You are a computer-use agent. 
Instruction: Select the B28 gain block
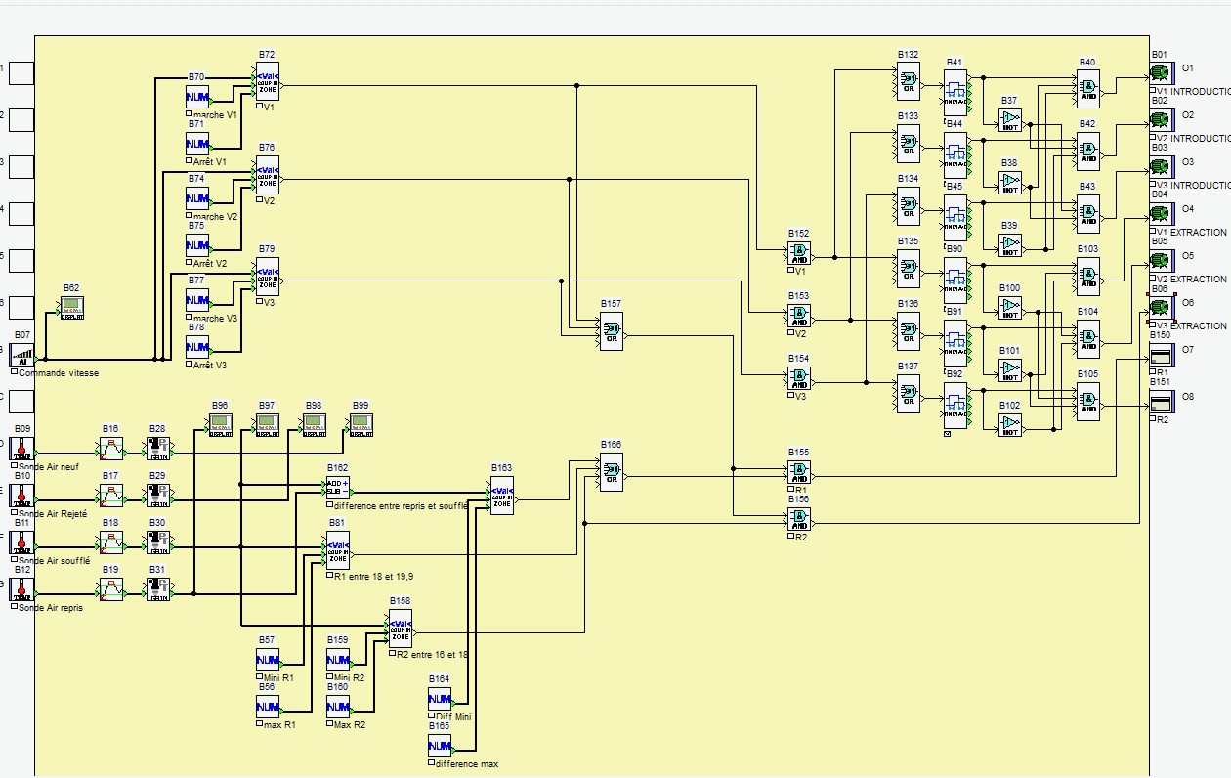point(158,449)
